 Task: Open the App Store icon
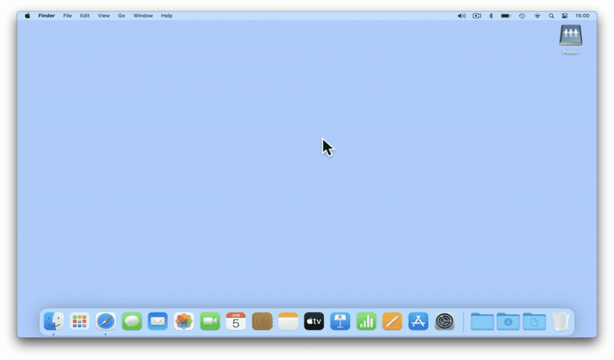(418, 321)
